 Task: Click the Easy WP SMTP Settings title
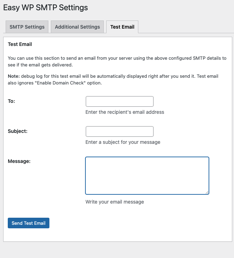click(46, 7)
